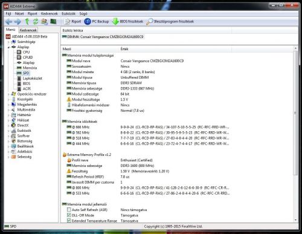Open the Riport menu
The image size is (302, 234).
tap(33, 14)
